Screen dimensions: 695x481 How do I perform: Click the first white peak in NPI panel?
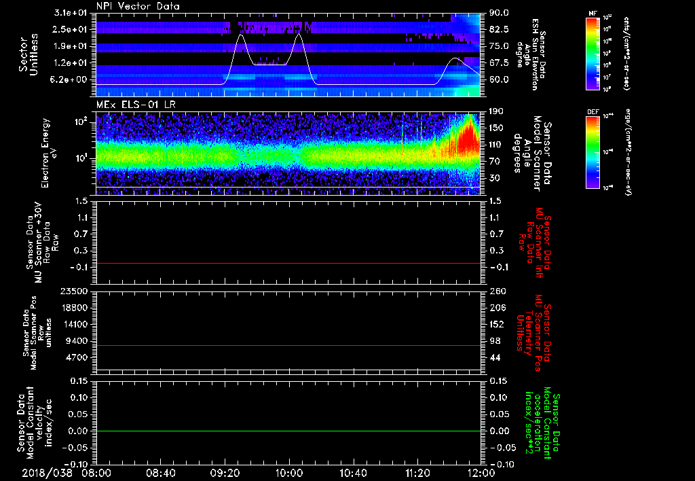click(240, 36)
